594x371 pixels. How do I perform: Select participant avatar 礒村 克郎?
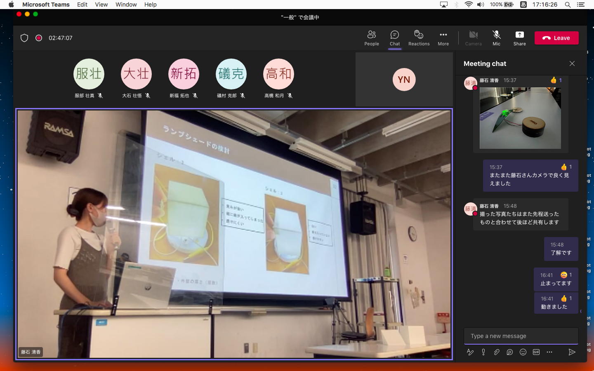[231, 74]
